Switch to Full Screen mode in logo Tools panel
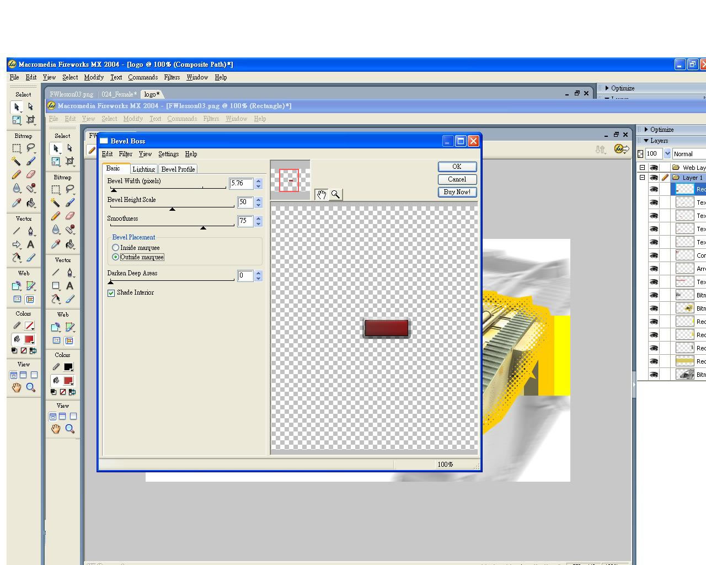Screen dimensions: 706x565 pyautogui.click(x=34, y=375)
